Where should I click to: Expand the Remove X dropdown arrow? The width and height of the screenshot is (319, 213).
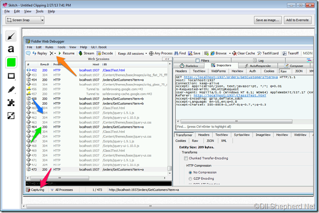55,53
